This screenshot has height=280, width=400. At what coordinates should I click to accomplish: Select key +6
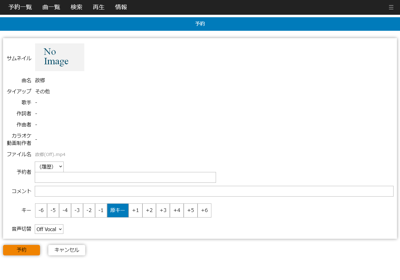(204, 210)
